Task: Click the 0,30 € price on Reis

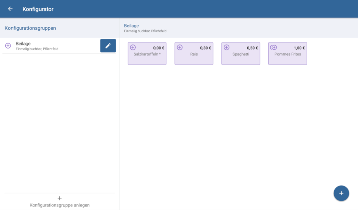Action: tap(205, 48)
